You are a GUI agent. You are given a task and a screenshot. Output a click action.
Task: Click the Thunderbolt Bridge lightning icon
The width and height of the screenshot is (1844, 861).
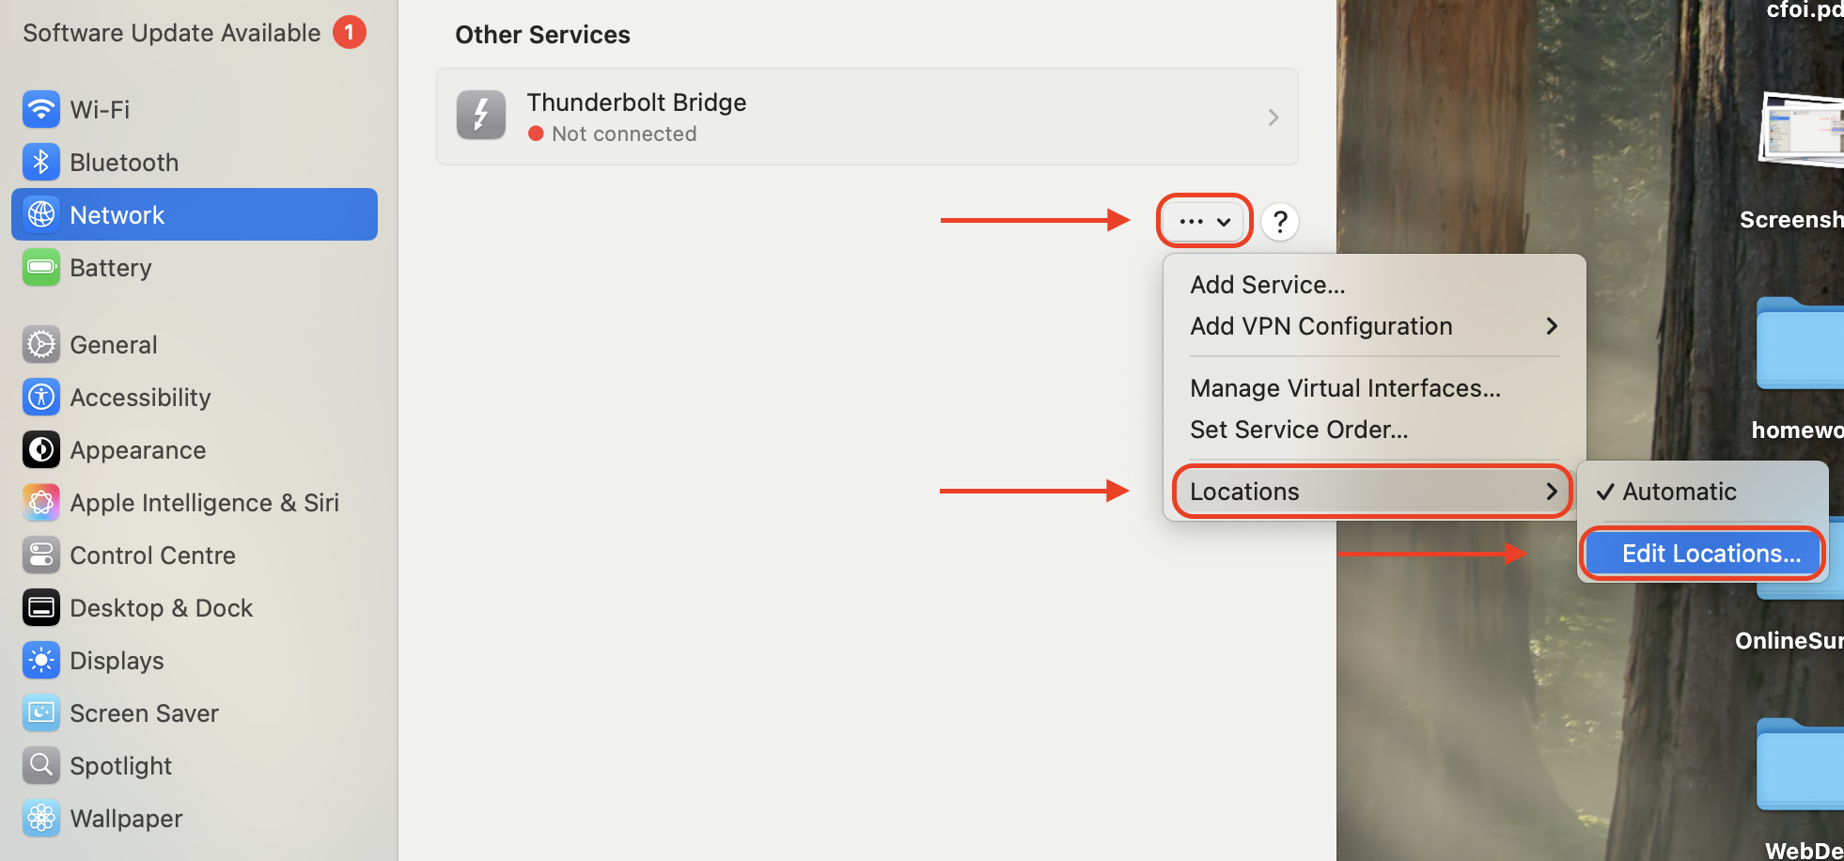point(480,116)
